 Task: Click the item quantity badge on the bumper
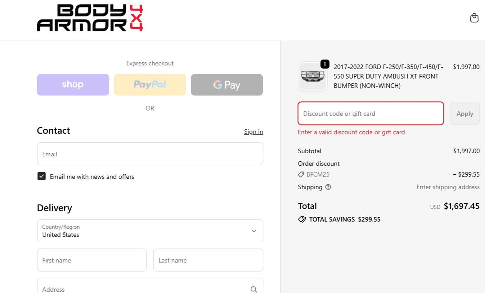point(325,64)
